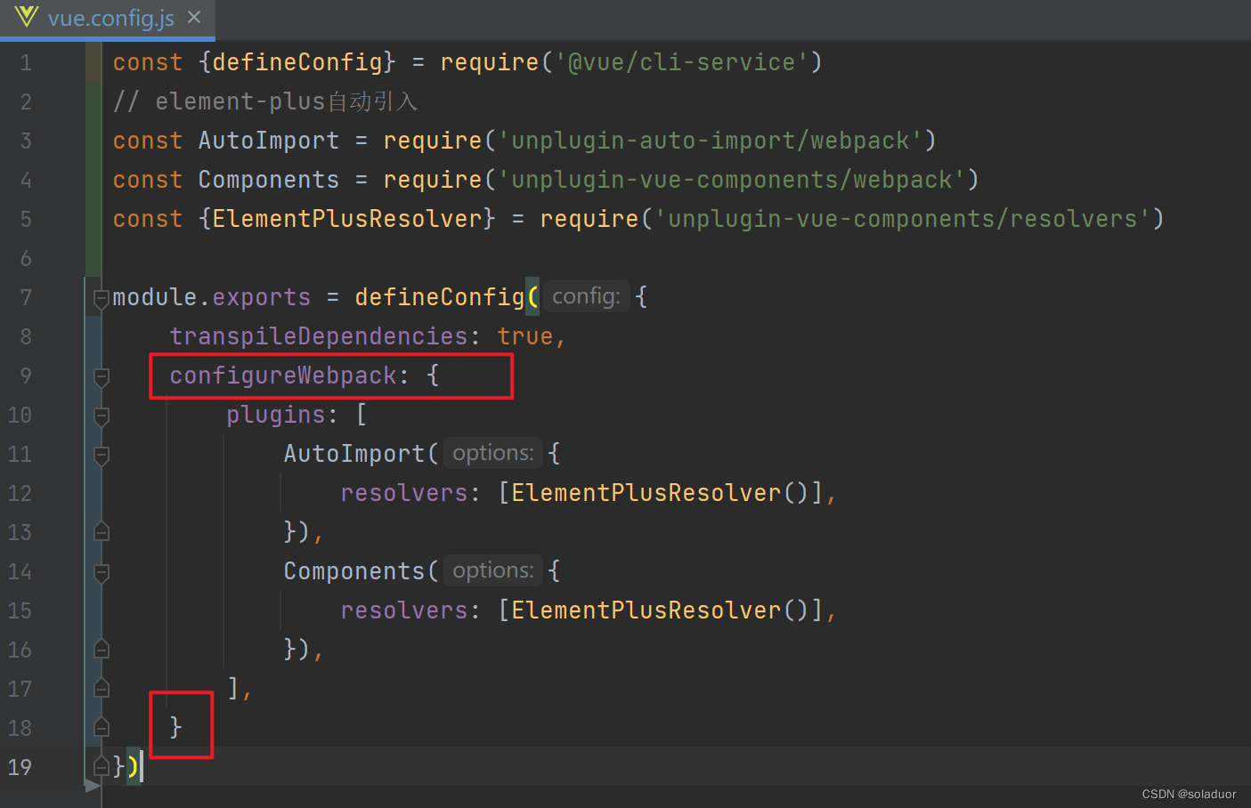
Task: Click the Vue logo icon on the file tab
Action: tap(25, 17)
